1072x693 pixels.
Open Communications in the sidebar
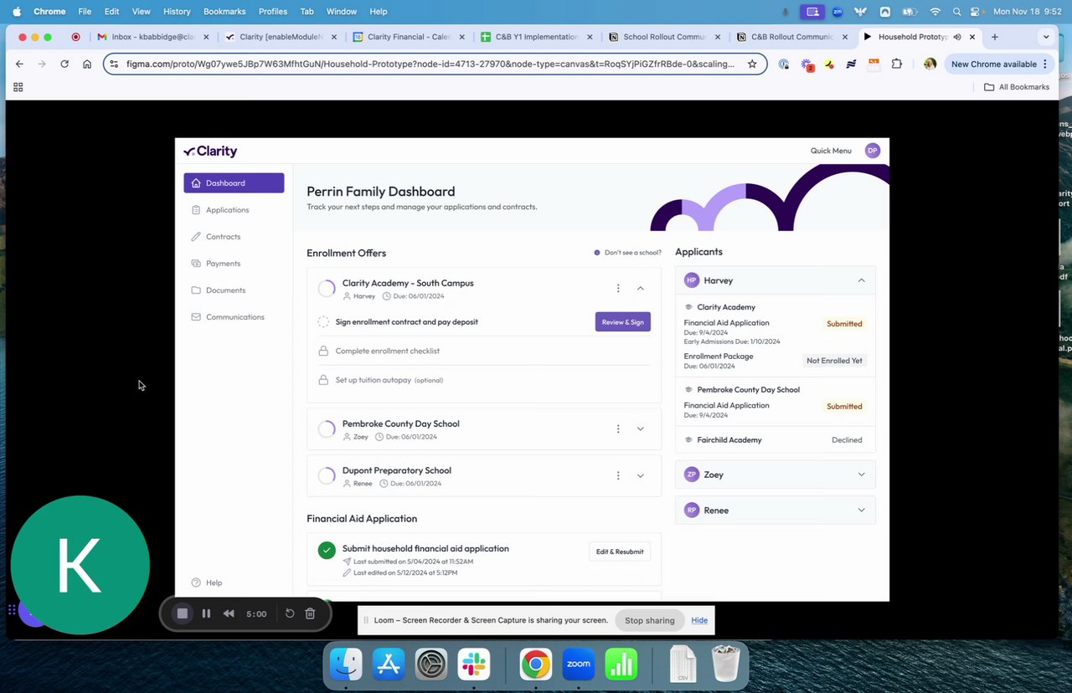pos(228,317)
